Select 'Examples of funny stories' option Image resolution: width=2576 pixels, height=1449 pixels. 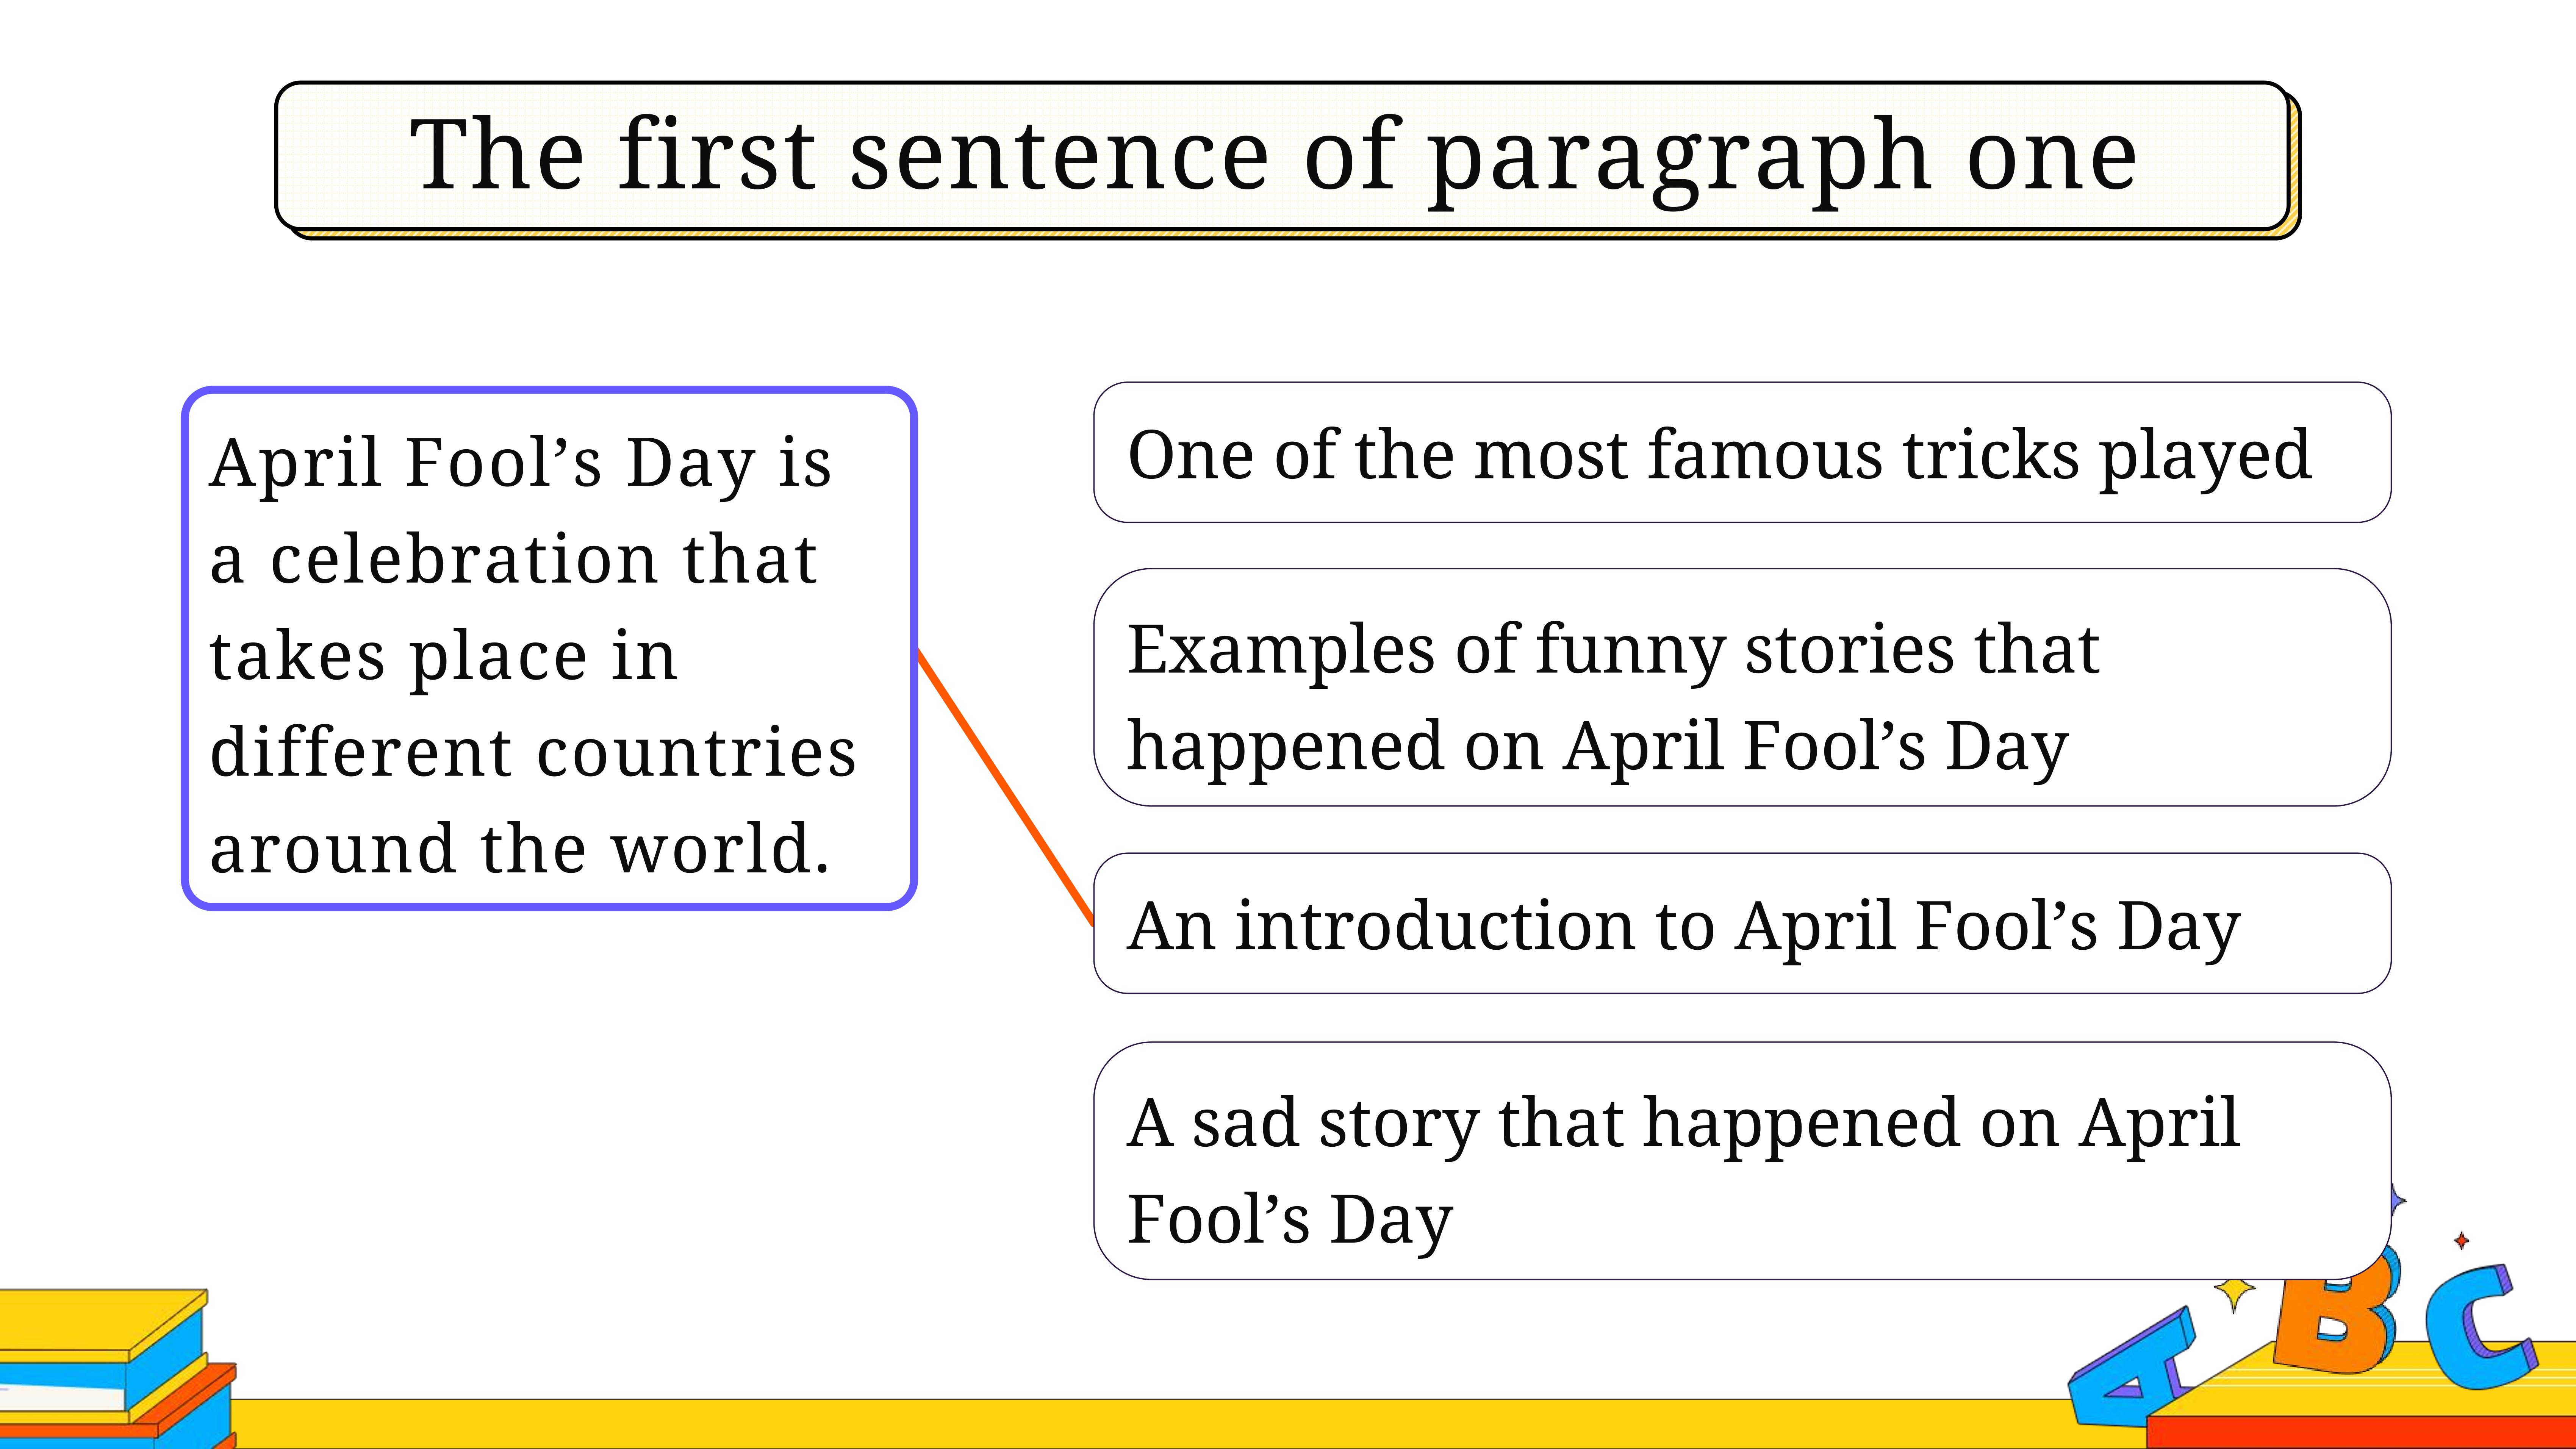tap(1742, 687)
